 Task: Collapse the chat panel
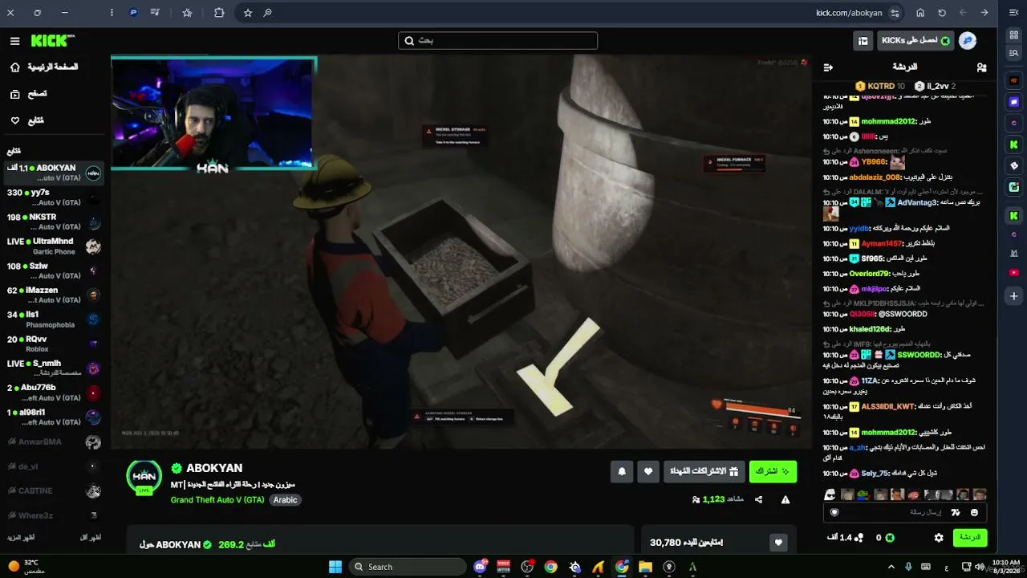828,67
